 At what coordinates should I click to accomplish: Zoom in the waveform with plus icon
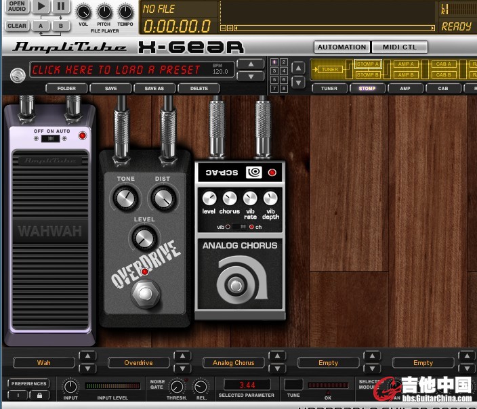pos(230,28)
